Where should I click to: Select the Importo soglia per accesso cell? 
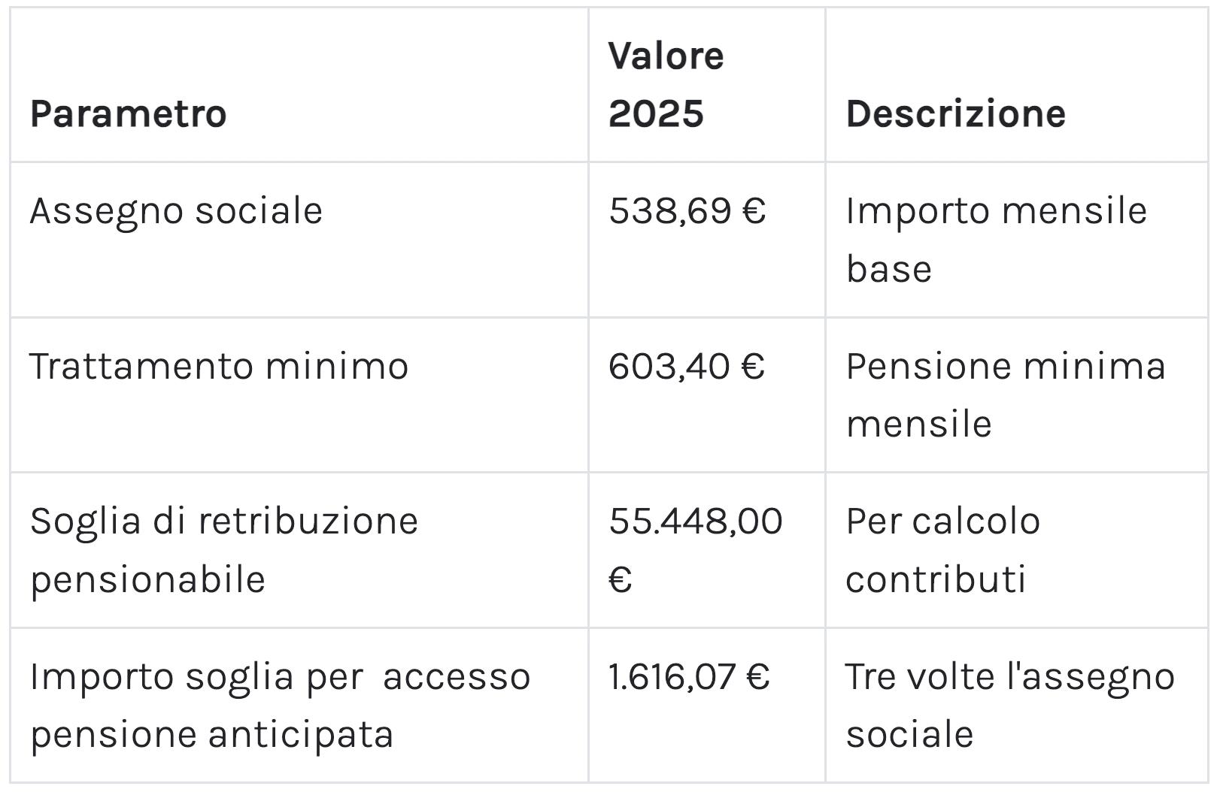280,676
